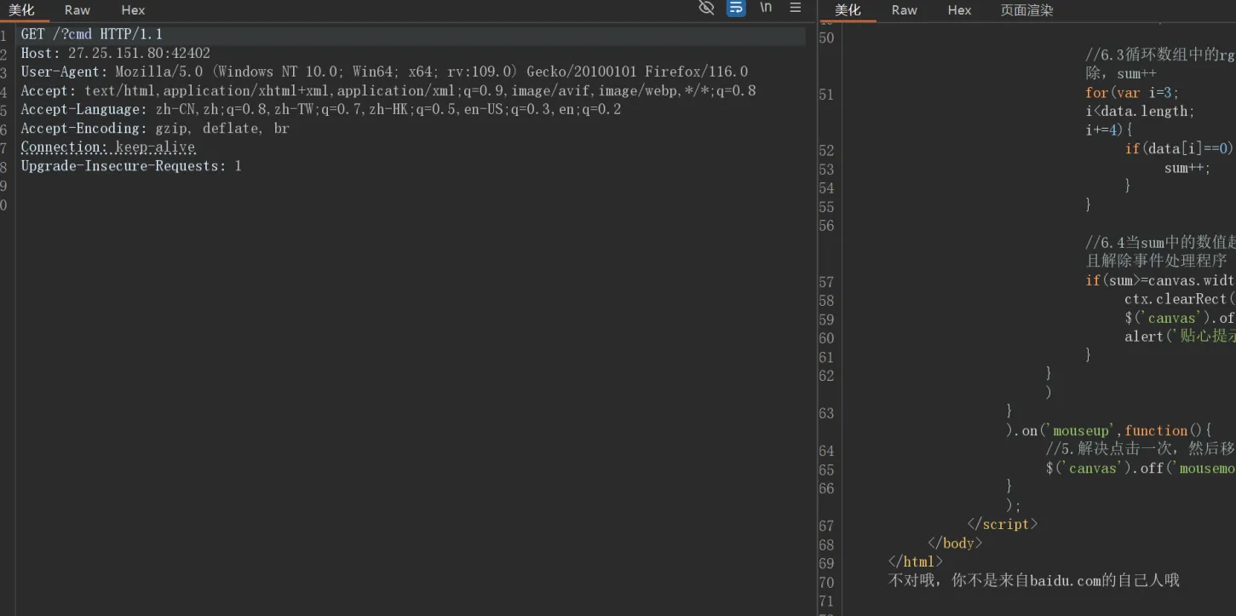
Task: Click the i<data.length; code line
Action: 1140,112
